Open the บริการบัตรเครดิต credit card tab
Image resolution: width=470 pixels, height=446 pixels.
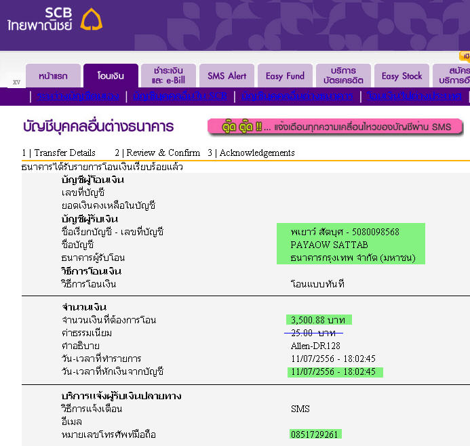[343, 76]
